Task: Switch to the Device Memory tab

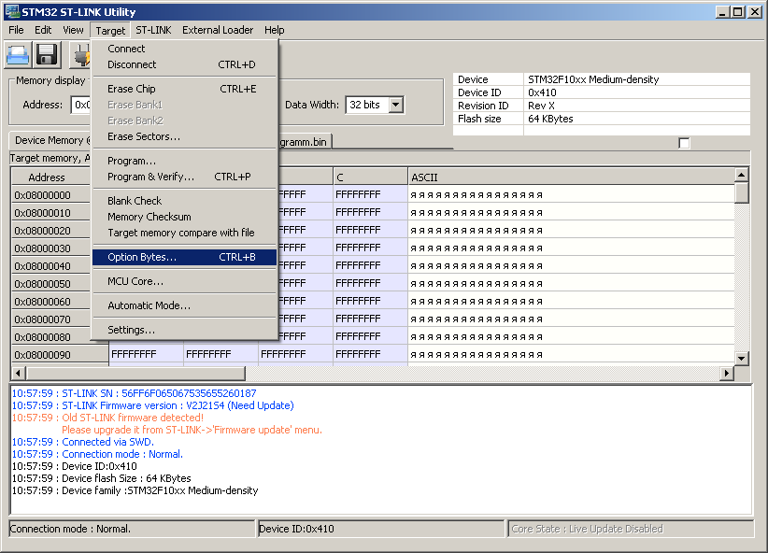Action: (50, 140)
